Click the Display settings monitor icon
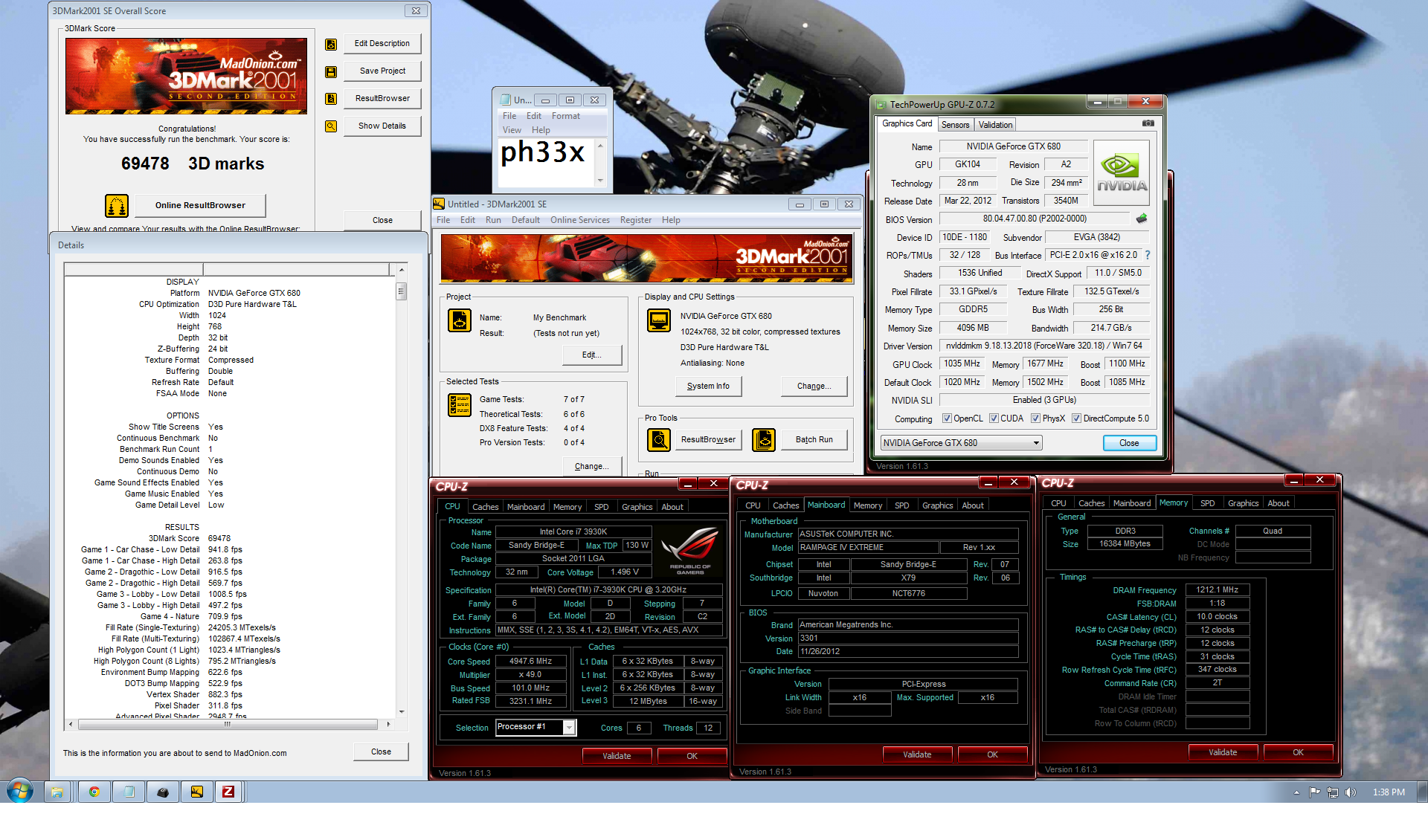Image resolution: width=1428 pixels, height=834 pixels. pos(659,320)
